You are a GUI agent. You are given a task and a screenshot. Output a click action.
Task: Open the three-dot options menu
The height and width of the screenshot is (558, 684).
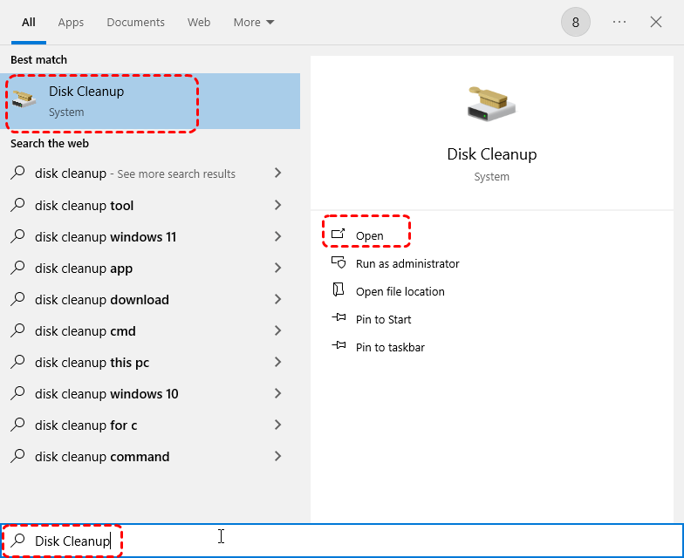pos(619,22)
